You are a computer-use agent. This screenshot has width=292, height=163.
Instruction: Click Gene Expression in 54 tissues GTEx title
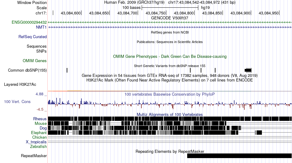point(170,75)
